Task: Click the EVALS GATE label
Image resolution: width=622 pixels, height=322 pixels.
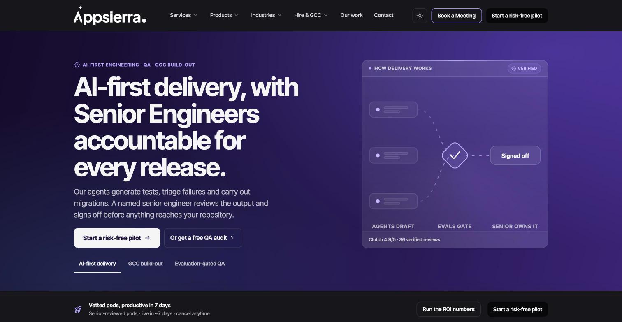Action: pos(455,226)
